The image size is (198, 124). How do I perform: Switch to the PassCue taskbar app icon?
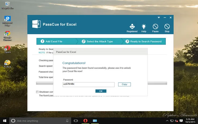pyautogui.click(x=95, y=121)
